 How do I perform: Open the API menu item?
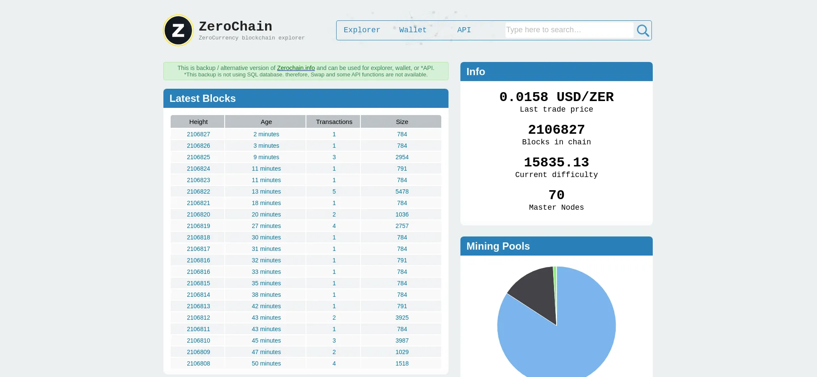[464, 30]
